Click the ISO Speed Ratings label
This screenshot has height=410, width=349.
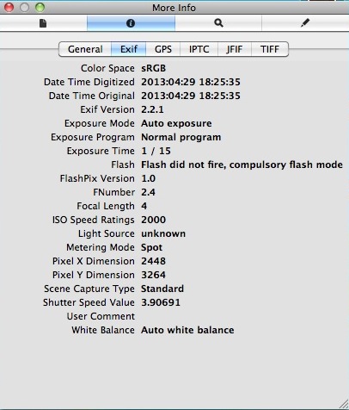(93, 220)
